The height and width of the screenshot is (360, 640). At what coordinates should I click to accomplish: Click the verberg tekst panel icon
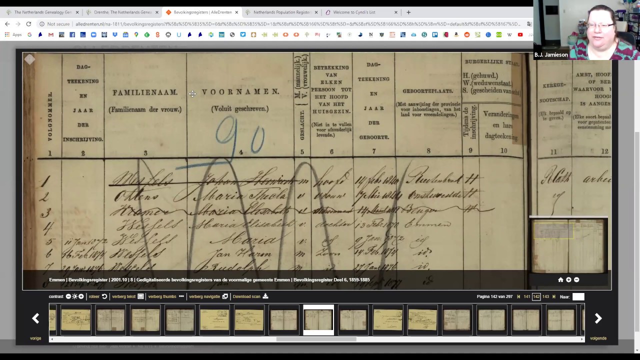tap(140, 296)
